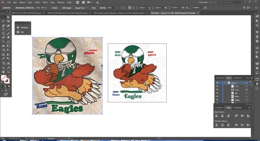Click target circle of the Eagles sublayer
Viewport: 260px width, 141px height.
click(x=247, y=100)
